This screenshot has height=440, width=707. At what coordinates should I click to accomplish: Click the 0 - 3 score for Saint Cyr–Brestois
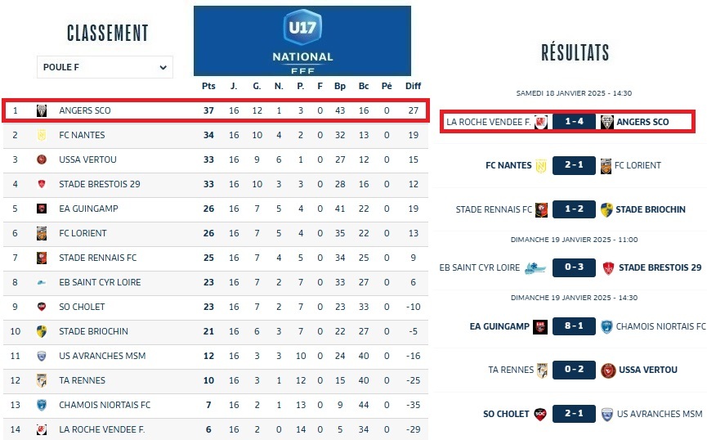573,267
